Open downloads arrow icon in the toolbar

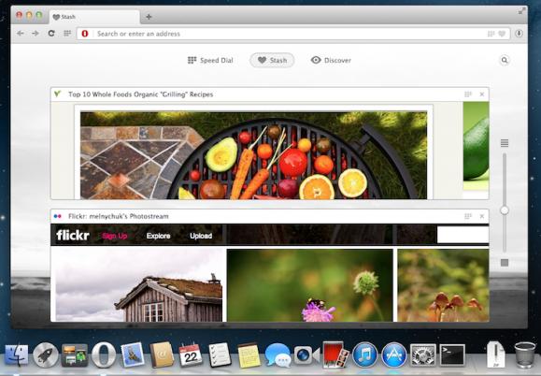click(519, 34)
